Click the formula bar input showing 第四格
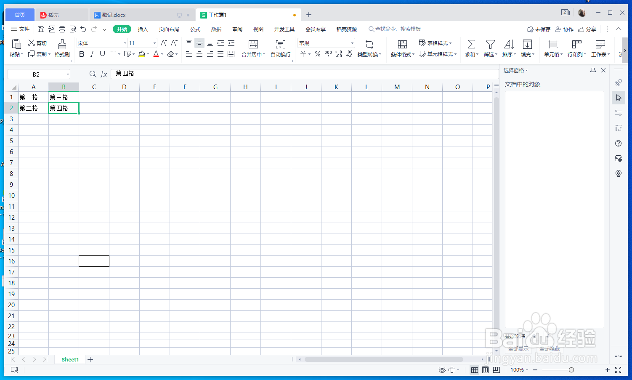 click(x=304, y=74)
